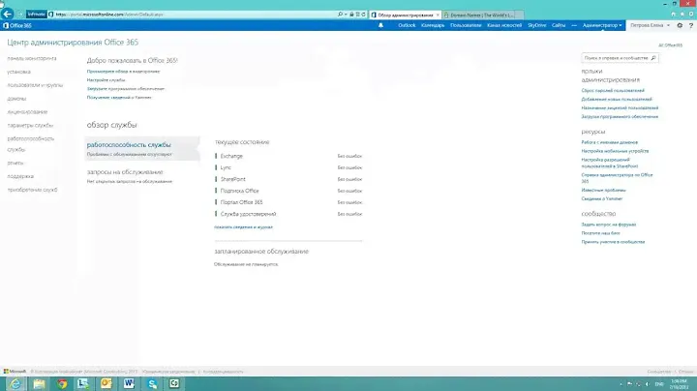Screen dimensions: 697x391
Task: Click 'показать сведения и журнал' link
Action: click(x=243, y=226)
